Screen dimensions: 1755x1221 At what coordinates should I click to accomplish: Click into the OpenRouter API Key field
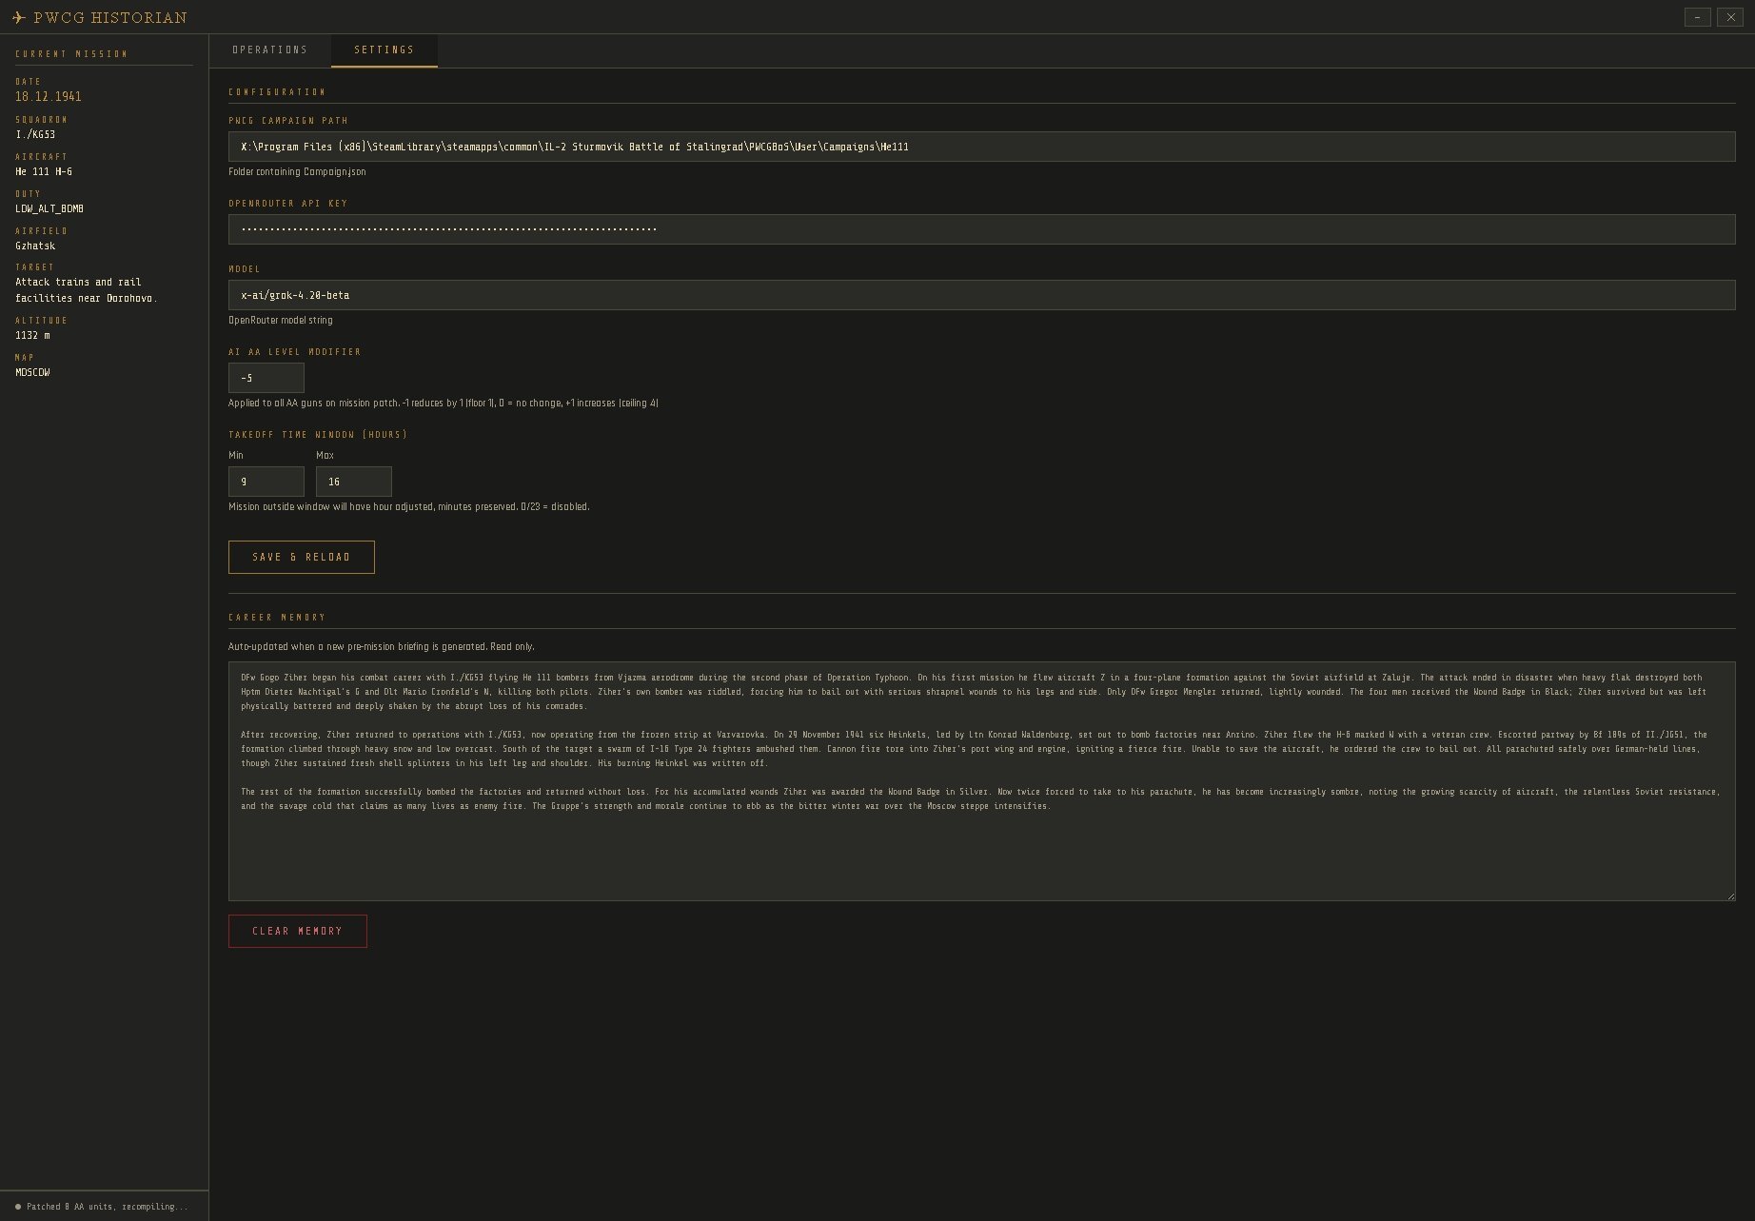[981, 229]
